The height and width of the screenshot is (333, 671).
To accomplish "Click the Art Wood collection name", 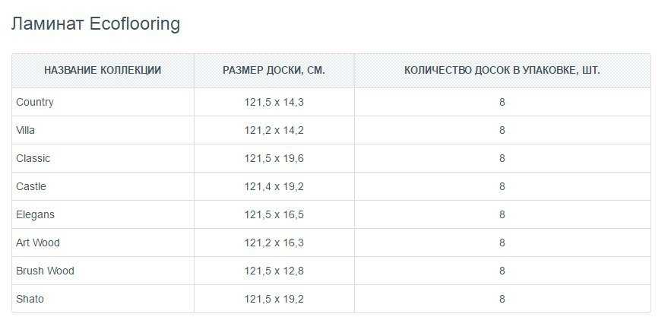I will [38, 243].
